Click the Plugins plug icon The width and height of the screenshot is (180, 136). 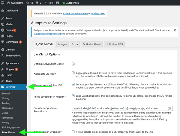(3, 69)
